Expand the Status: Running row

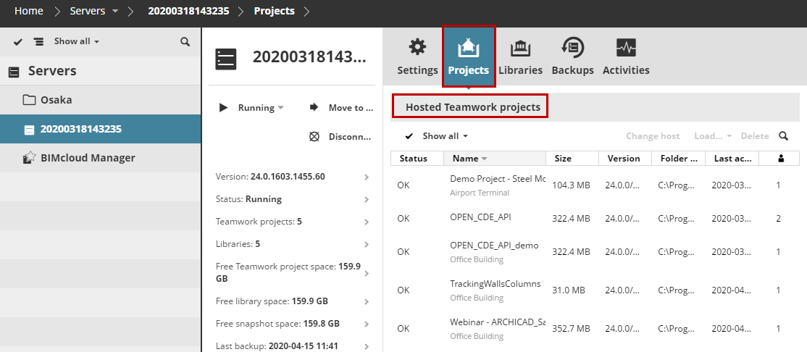point(293,199)
